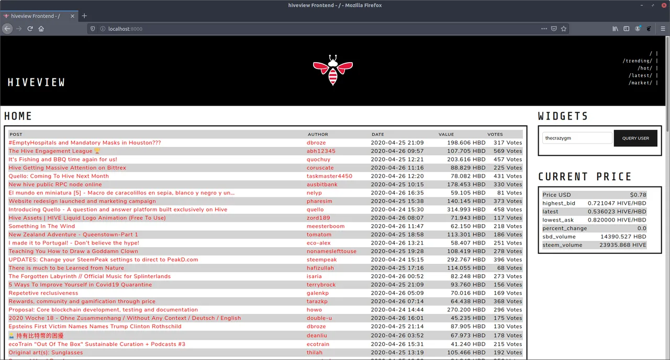This screenshot has width=670, height=360.
Task: Open the browser home page icon
Action: [41, 29]
